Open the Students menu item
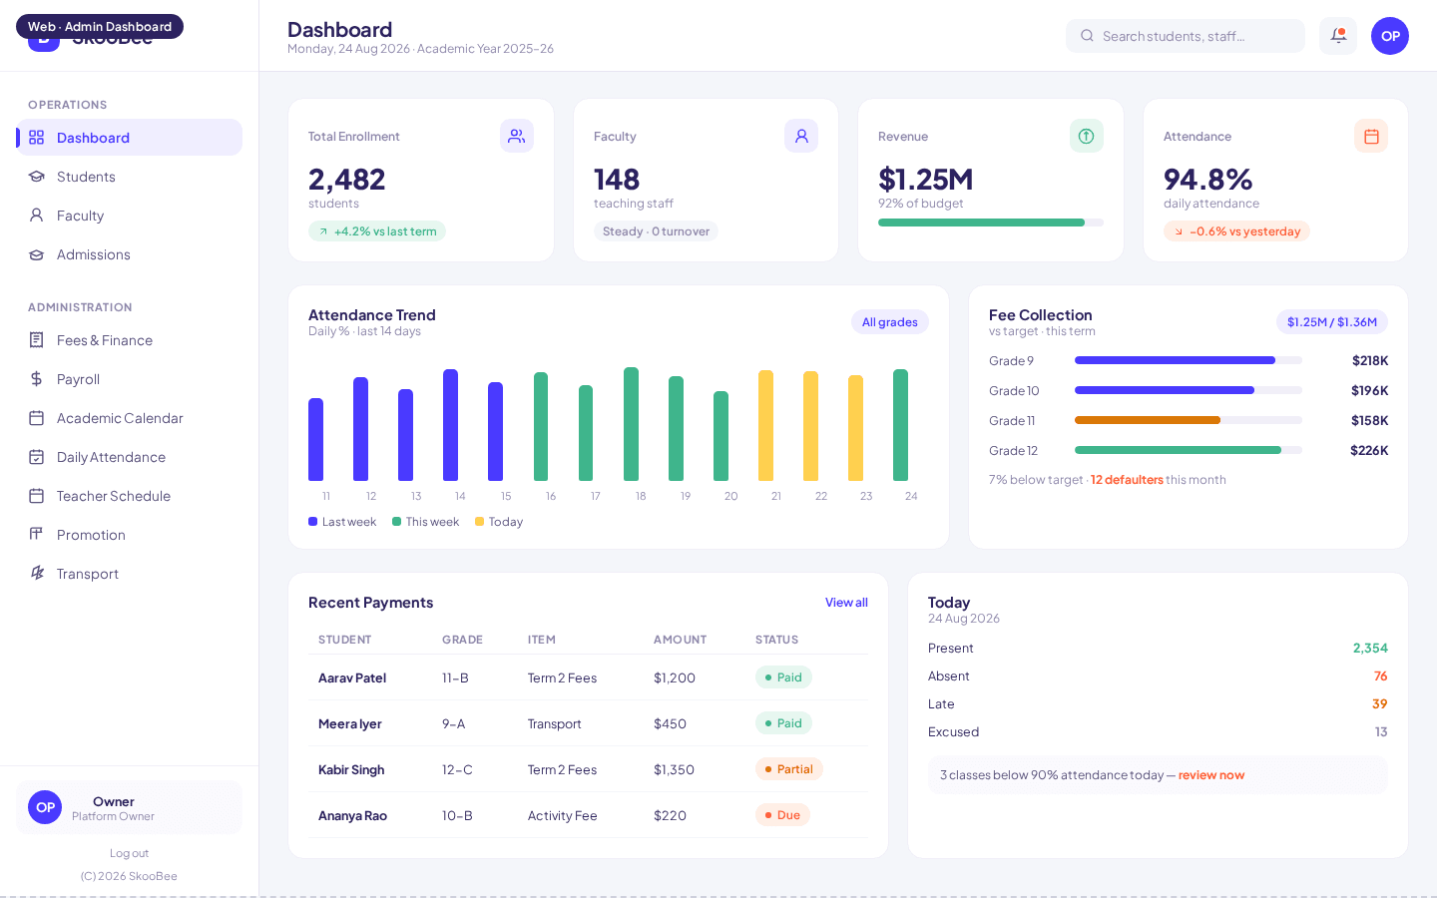 coord(130,177)
